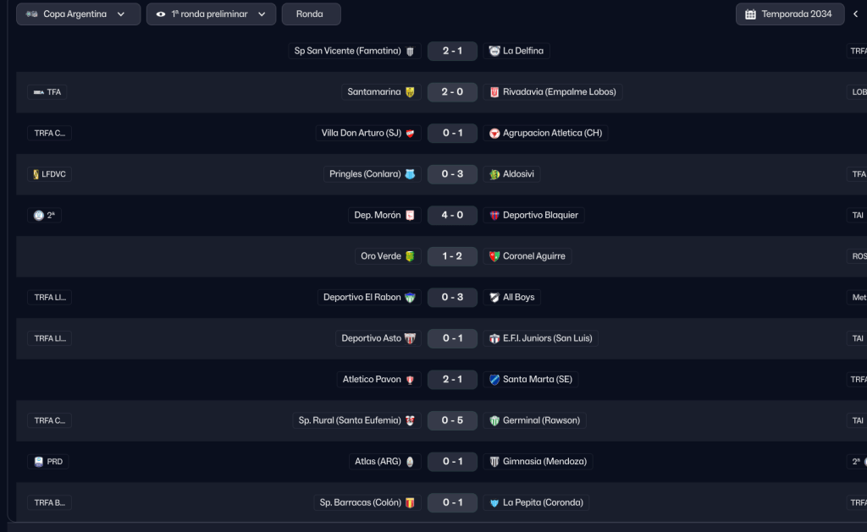
Task: Click the La Pepita (Coronda) badge
Action: coord(494,502)
